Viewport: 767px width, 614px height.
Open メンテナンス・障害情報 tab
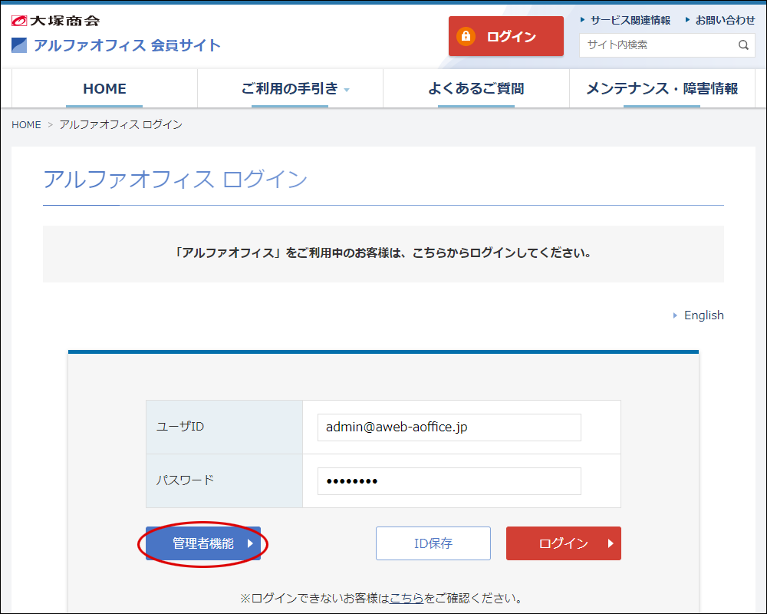[x=662, y=88]
